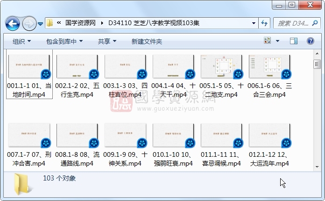Open the recent pages dropdown arrow

coord(41,24)
